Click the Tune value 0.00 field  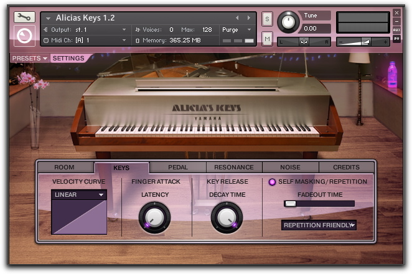pos(316,29)
